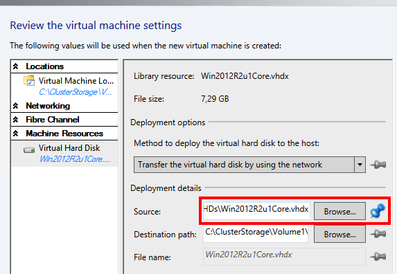Click the Networking section header

[x=64, y=106]
